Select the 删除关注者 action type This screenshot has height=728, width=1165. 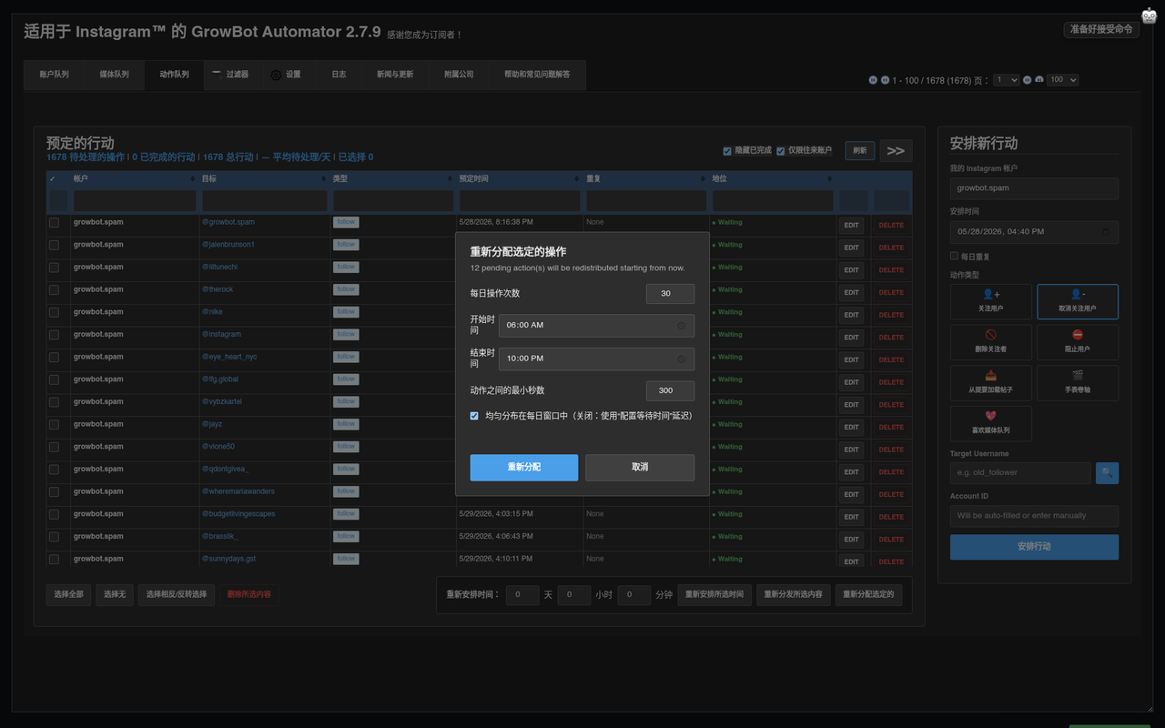click(991, 342)
